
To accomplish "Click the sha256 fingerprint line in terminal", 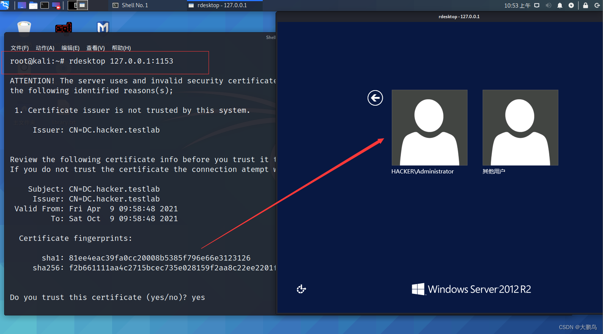I will click(154, 268).
